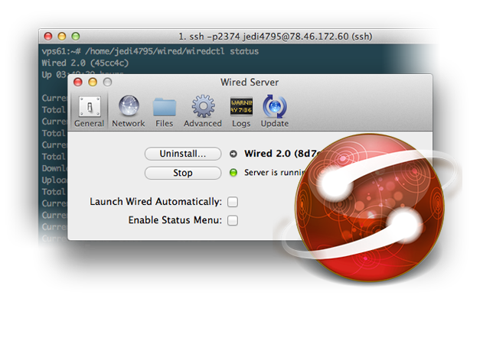Close the Wired Server window
Screen dimensions: 480x344
click(78, 82)
